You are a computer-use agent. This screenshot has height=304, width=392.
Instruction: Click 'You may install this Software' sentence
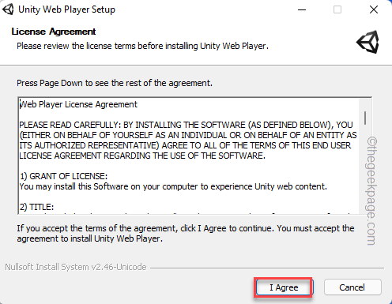(x=173, y=186)
